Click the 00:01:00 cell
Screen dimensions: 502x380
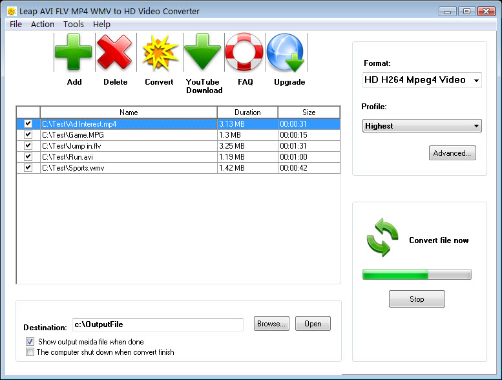click(x=309, y=157)
